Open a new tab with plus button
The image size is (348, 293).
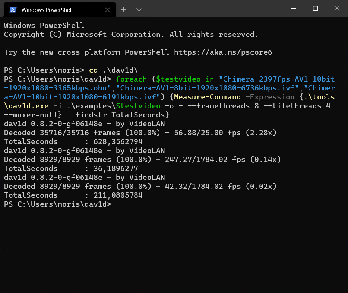(123, 10)
